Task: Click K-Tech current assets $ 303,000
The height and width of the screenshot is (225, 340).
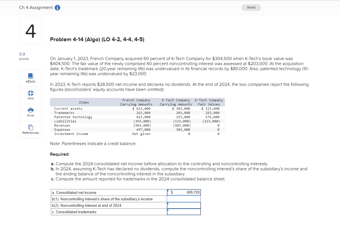Action: (x=181, y=109)
